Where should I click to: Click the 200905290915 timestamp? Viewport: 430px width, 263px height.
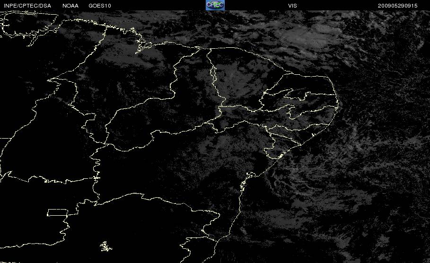pyautogui.click(x=398, y=6)
